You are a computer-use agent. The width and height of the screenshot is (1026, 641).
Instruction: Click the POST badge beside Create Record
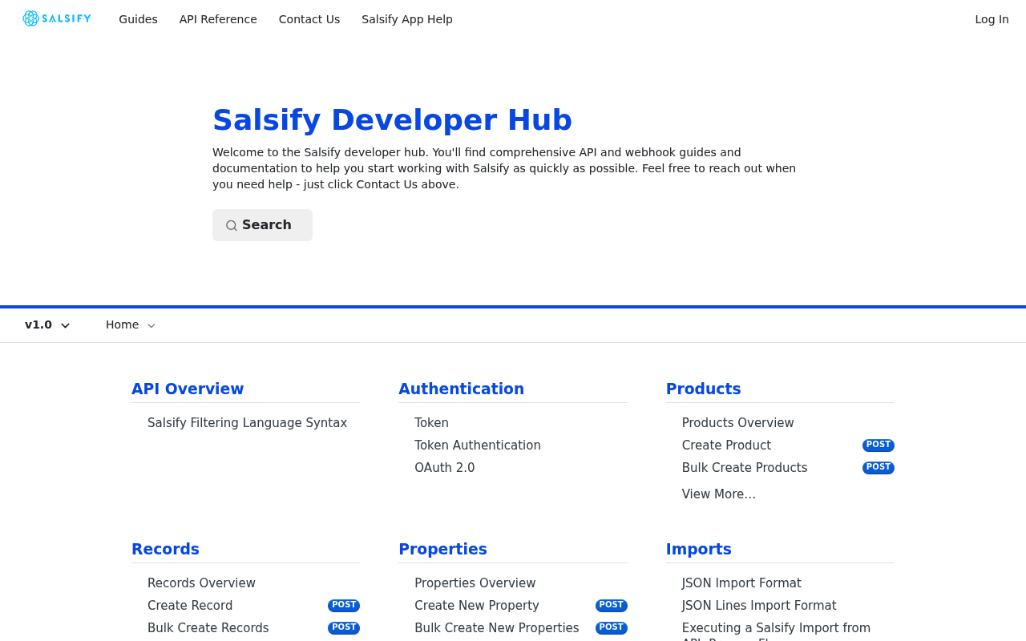click(344, 606)
